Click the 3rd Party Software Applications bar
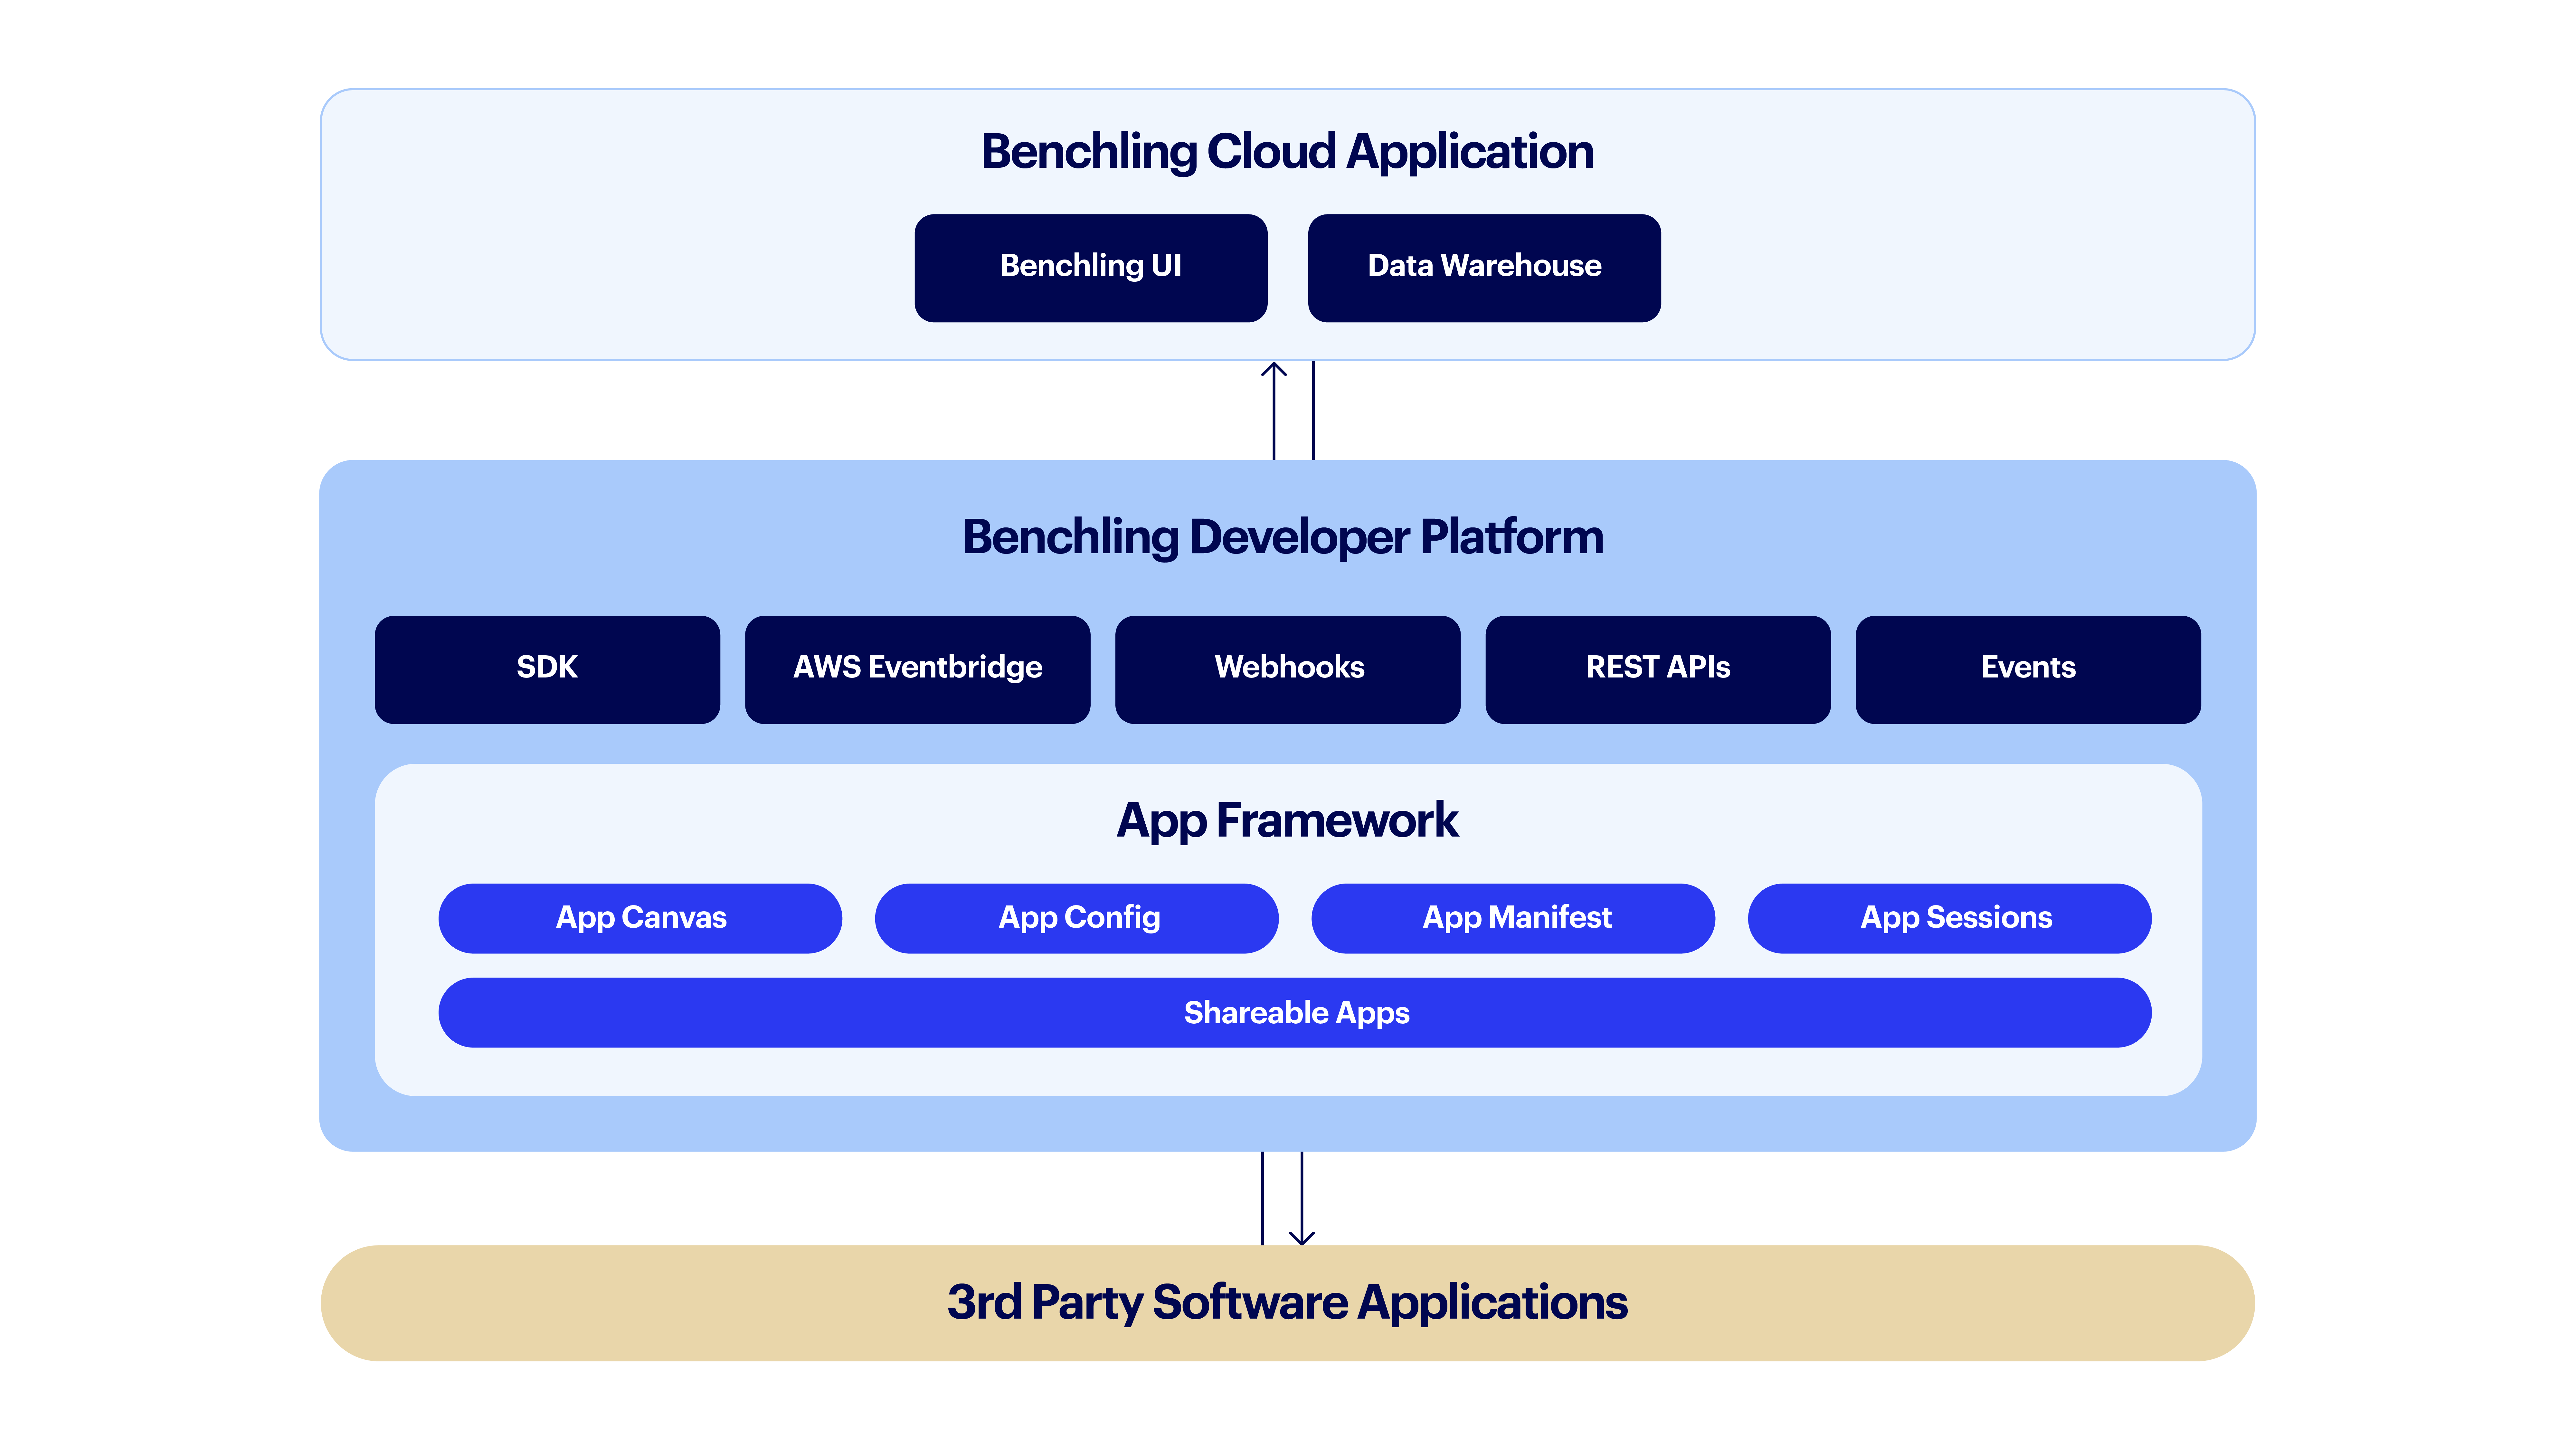 coord(1288,1303)
